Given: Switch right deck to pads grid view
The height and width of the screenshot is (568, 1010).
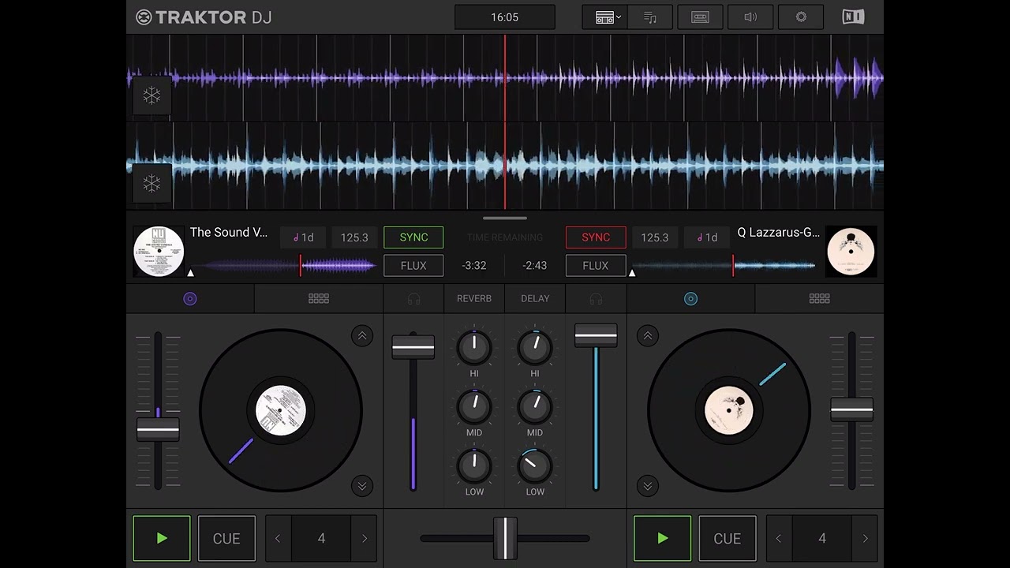Looking at the screenshot, I should (819, 299).
